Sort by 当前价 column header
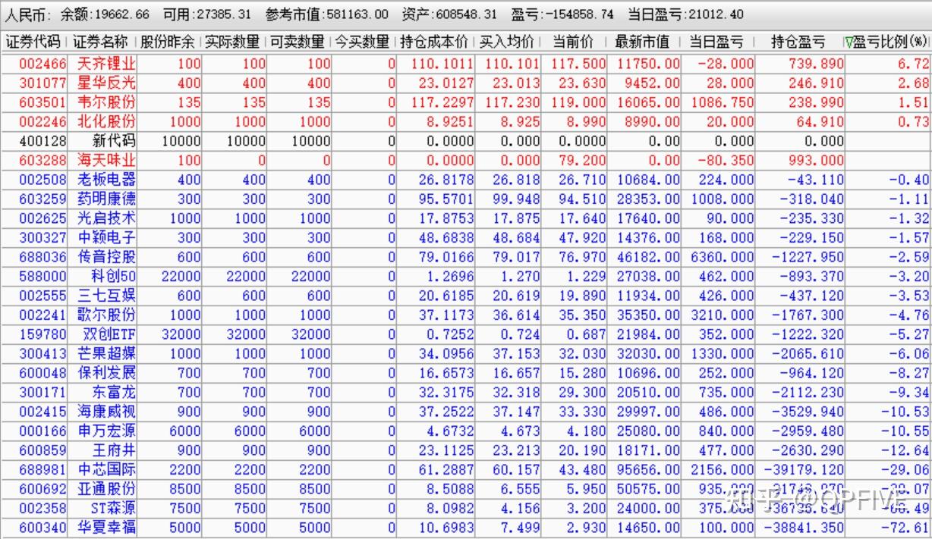Screen dimensions: 932x539 pos(574,42)
